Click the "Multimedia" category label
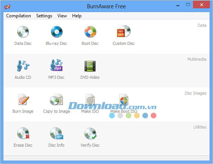The image size is (213, 164). pyautogui.click(x=197, y=59)
